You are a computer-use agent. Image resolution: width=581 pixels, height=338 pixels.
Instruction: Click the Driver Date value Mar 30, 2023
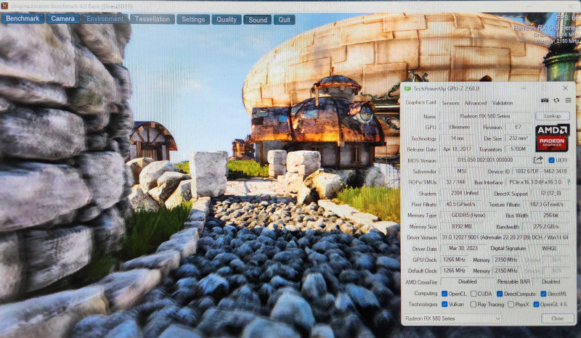coord(463,248)
